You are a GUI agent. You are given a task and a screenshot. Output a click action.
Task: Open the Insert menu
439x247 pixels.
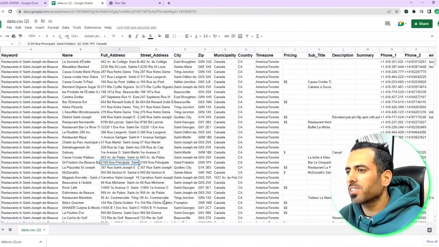[x=40, y=27]
